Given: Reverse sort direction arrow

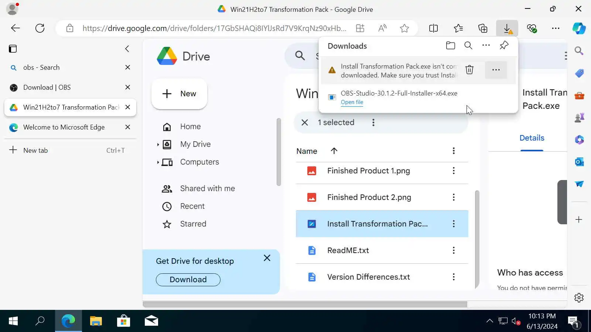Looking at the screenshot, I should [334, 151].
